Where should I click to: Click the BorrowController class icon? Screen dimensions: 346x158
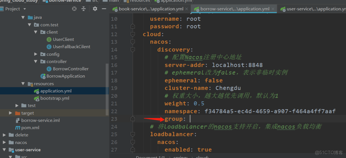(x=49, y=69)
